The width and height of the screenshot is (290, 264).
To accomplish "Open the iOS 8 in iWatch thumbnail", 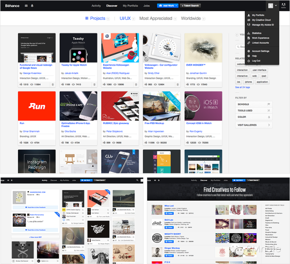I will (x=203, y=106).
